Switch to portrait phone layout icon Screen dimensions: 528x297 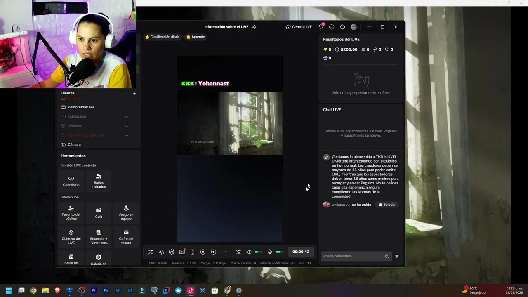(x=192, y=252)
